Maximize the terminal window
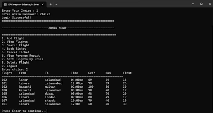213x113 pixels. (x=201, y=4)
